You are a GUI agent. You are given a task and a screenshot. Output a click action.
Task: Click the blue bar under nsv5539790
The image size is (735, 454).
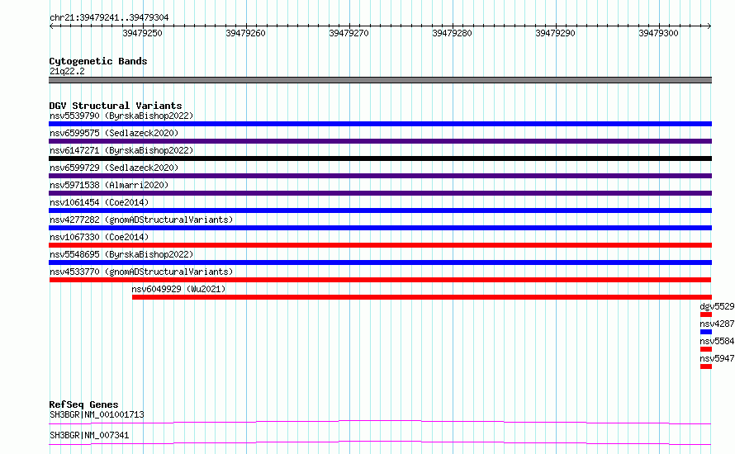(380, 124)
